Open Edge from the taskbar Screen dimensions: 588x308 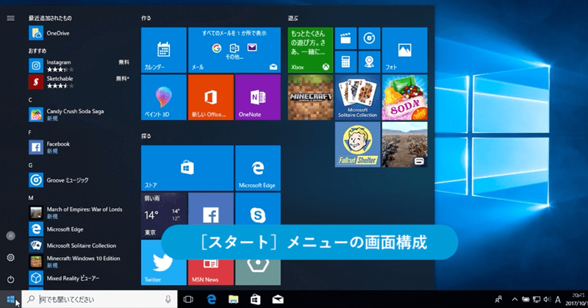211,299
